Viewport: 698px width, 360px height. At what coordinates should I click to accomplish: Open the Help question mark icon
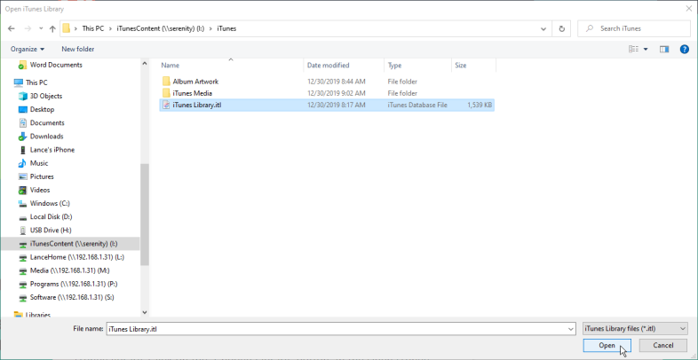[685, 50]
